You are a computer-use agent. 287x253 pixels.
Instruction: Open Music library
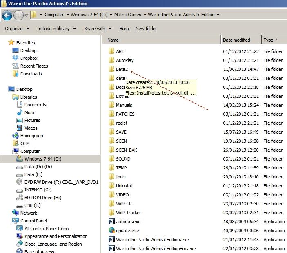pyautogui.click(x=26, y=112)
